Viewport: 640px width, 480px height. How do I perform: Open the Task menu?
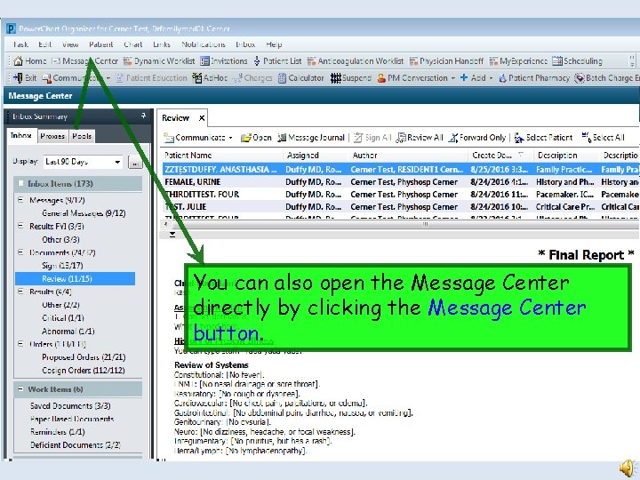pos(20,44)
